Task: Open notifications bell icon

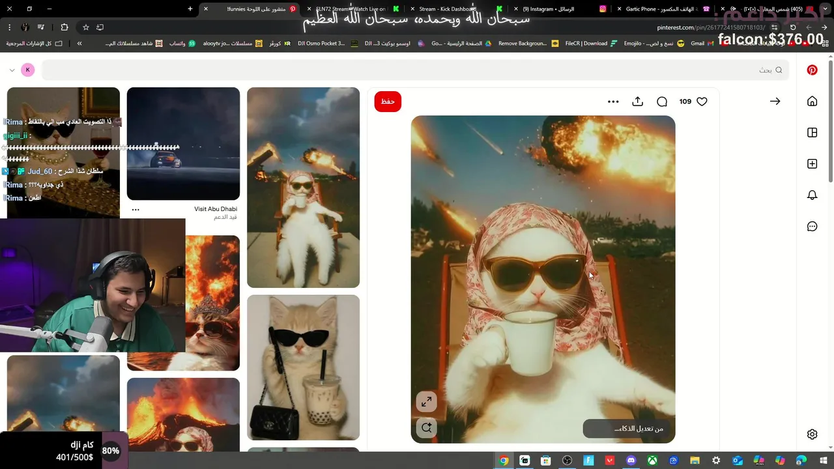Action: click(812, 195)
